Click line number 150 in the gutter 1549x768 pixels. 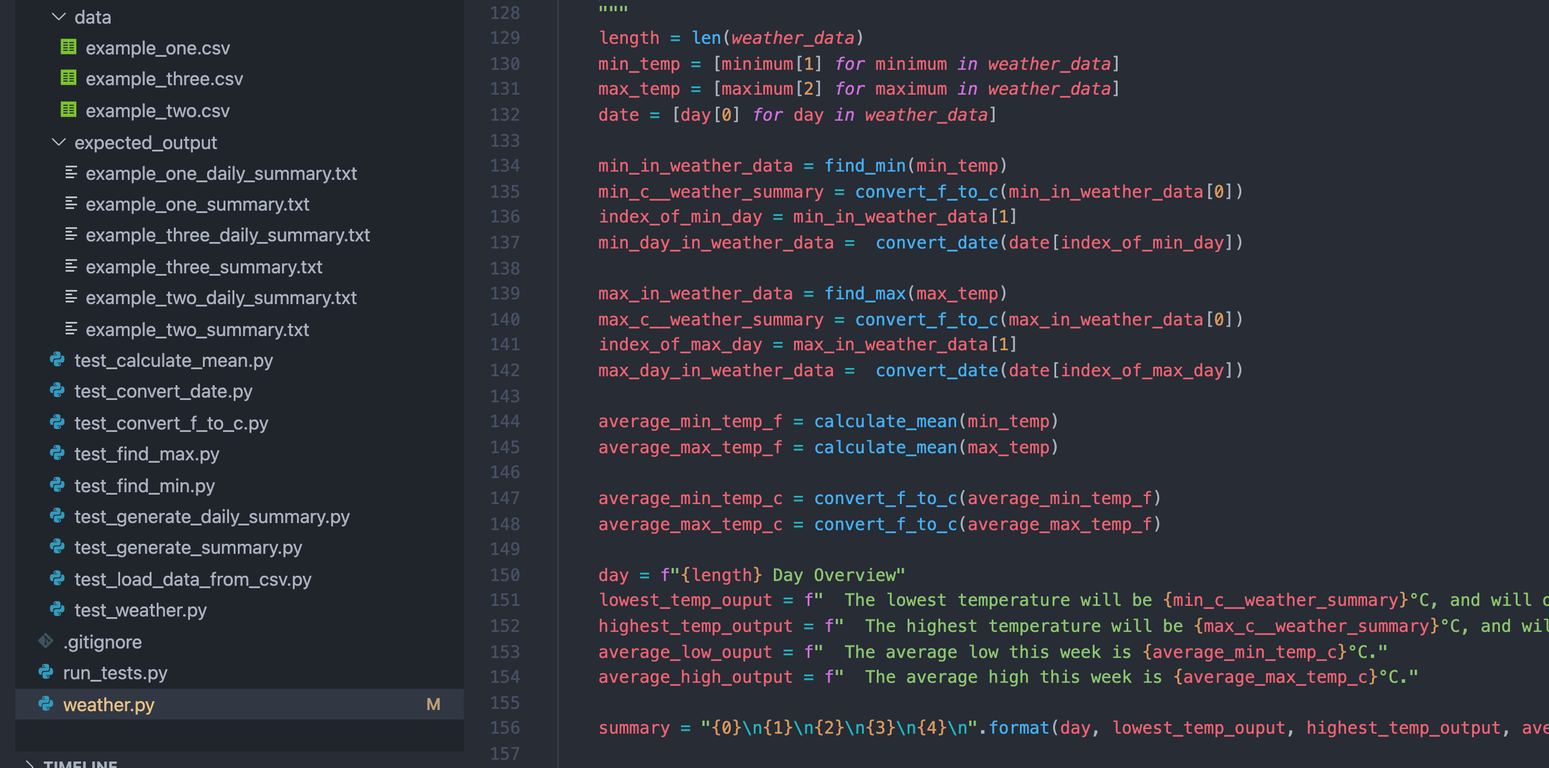(505, 575)
